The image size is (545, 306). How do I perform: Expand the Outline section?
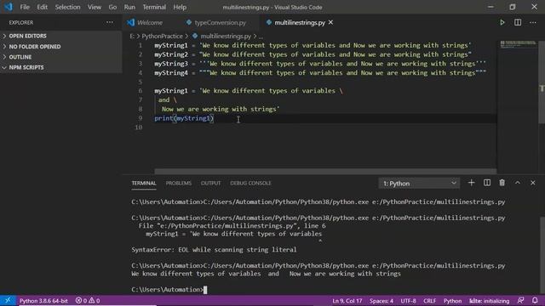pyautogui.click(x=60, y=57)
